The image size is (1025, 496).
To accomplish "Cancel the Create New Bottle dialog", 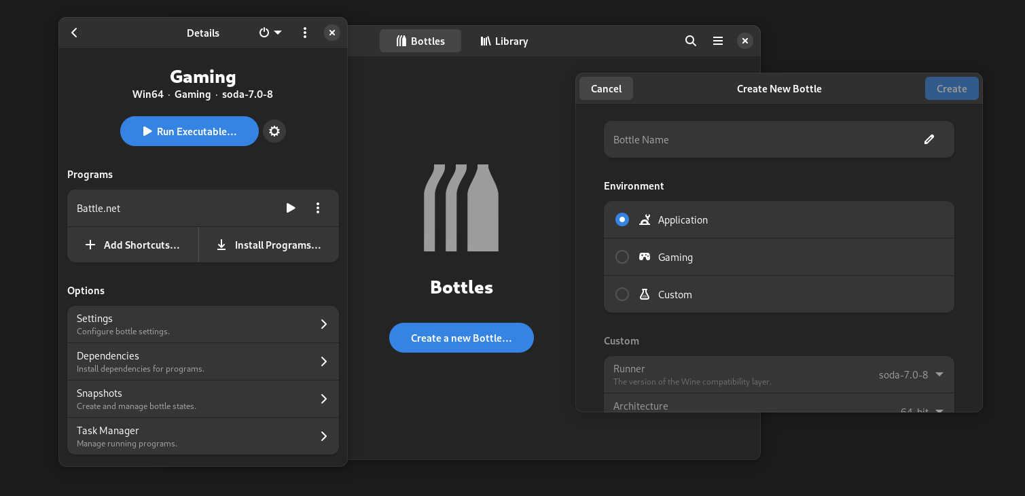I will [x=606, y=88].
